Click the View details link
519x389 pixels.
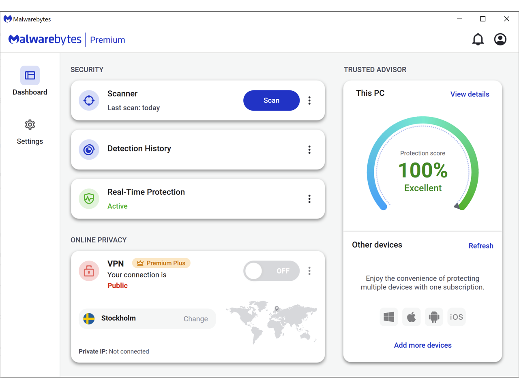click(x=470, y=94)
